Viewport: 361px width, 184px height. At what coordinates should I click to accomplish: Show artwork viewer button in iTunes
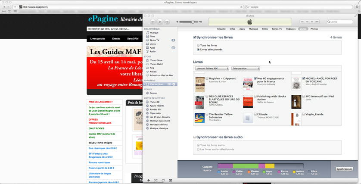(x=170, y=180)
